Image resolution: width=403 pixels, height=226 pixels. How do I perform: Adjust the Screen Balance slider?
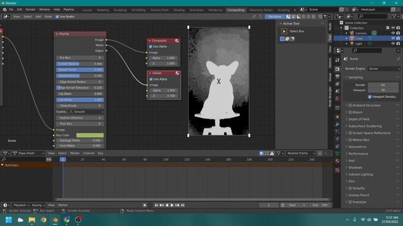[80, 64]
